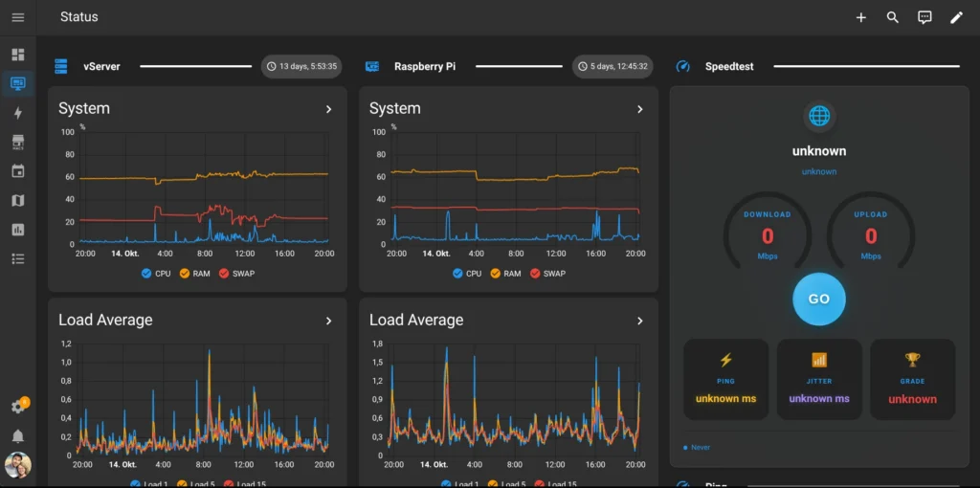Open the assistant chat bubble icon
Image resolution: width=980 pixels, height=488 pixels.
(x=925, y=17)
